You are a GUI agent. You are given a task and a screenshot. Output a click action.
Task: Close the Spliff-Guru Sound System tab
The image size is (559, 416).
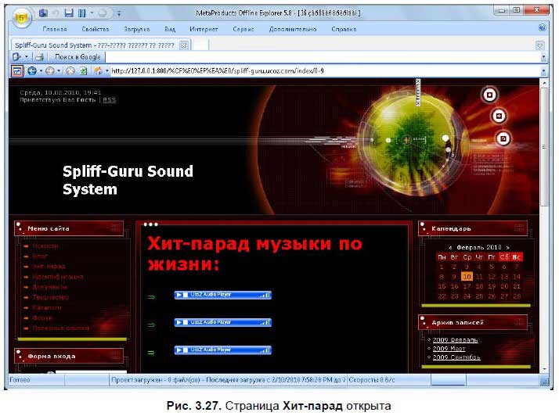(x=183, y=45)
